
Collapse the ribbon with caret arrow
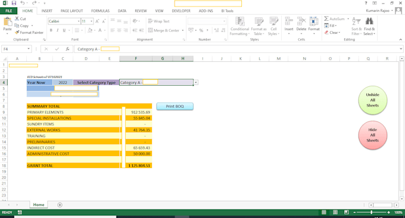pyautogui.click(x=400, y=39)
